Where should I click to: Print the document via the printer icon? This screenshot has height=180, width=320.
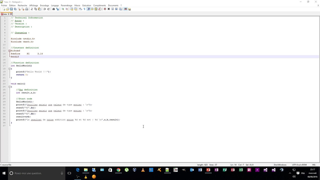click(27, 9)
